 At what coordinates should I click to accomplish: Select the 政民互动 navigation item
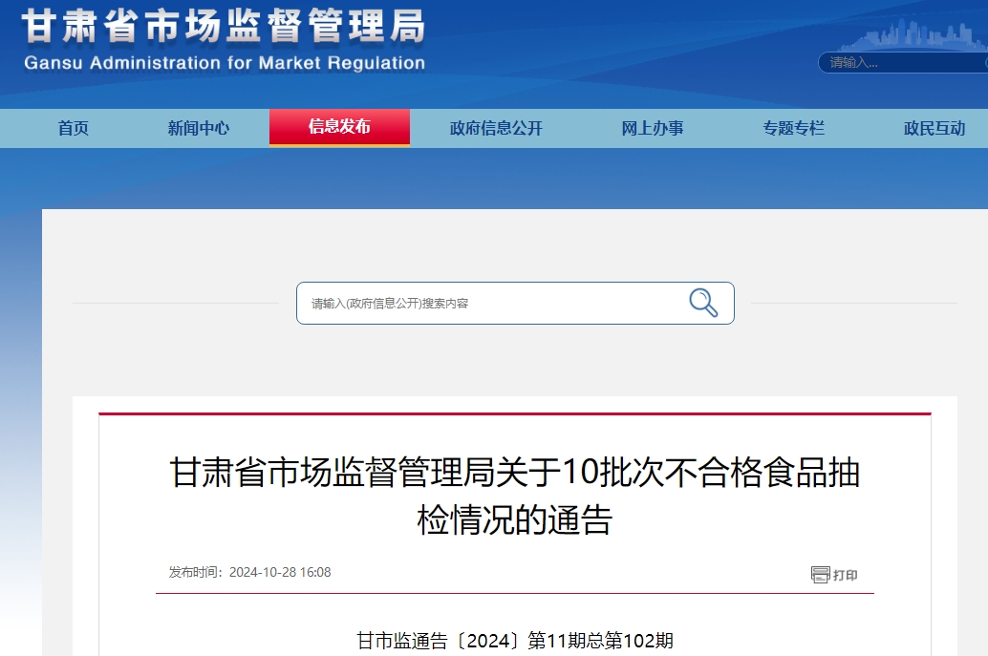coord(934,128)
